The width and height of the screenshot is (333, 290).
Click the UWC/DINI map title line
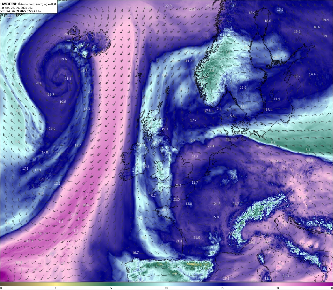29,4
